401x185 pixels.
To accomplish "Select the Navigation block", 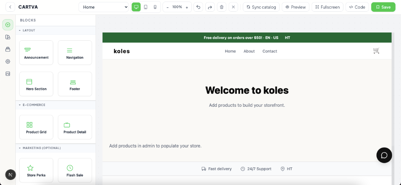I will [75, 53].
